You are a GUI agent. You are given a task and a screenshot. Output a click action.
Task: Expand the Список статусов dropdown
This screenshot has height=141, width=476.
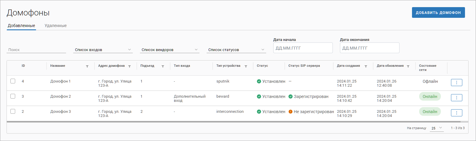click(236, 50)
